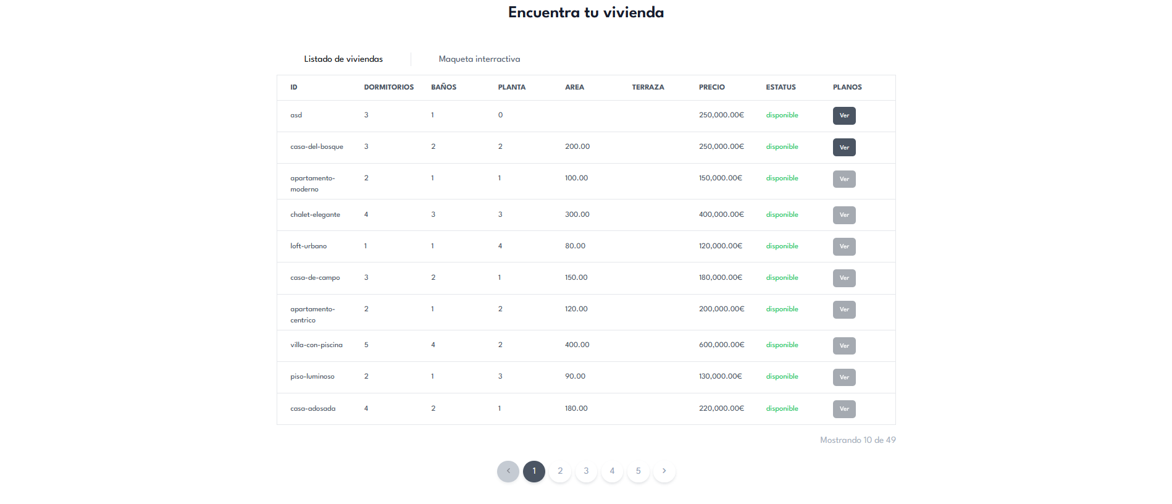Select page 5 in pagination

[638, 471]
